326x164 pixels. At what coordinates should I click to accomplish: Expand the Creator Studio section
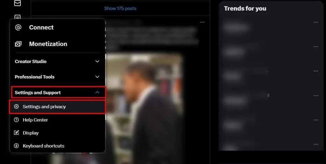[58, 61]
